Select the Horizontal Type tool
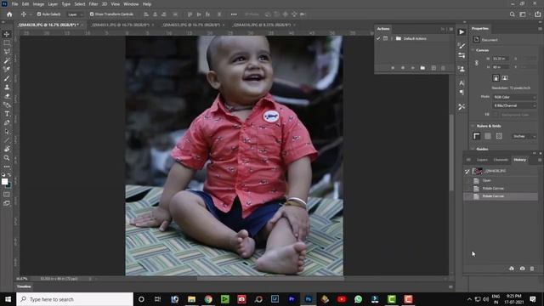 pos(7,114)
